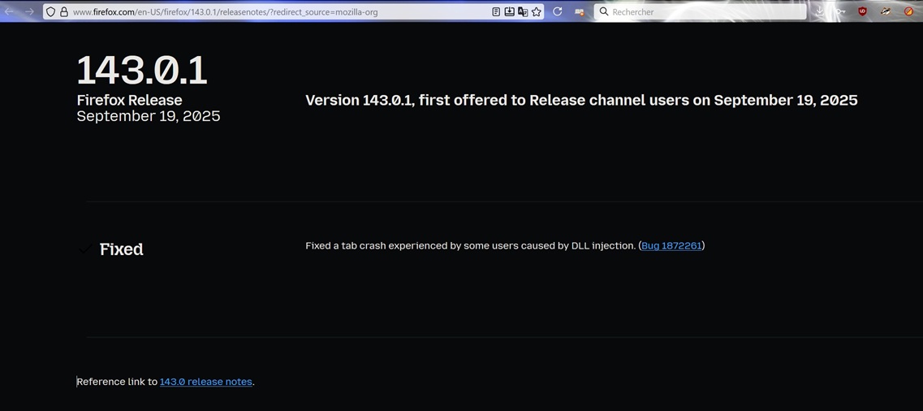The width and height of the screenshot is (923, 411).
Task: Click the orange slashed-circle extension icon
Action: 908,11
